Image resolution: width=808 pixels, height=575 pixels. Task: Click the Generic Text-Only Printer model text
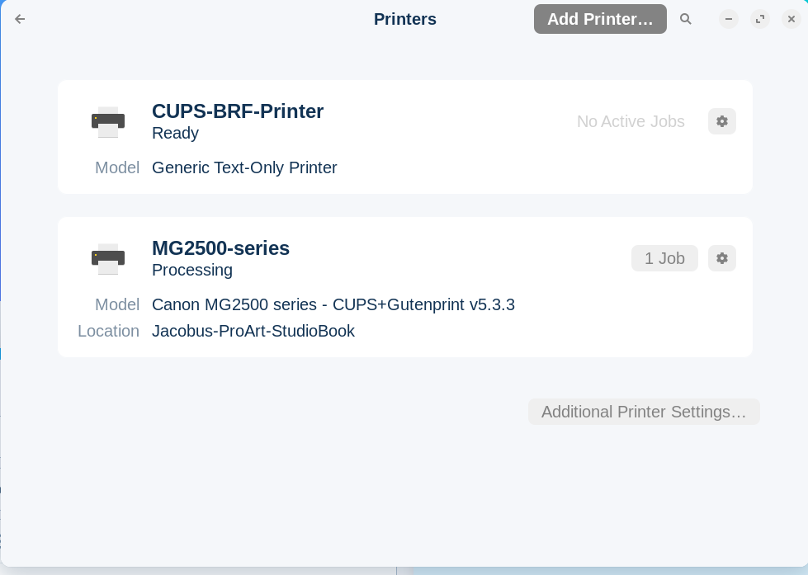[x=244, y=167]
